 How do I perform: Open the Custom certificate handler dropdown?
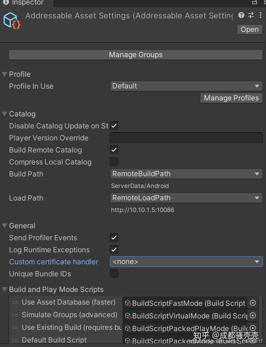(x=186, y=262)
